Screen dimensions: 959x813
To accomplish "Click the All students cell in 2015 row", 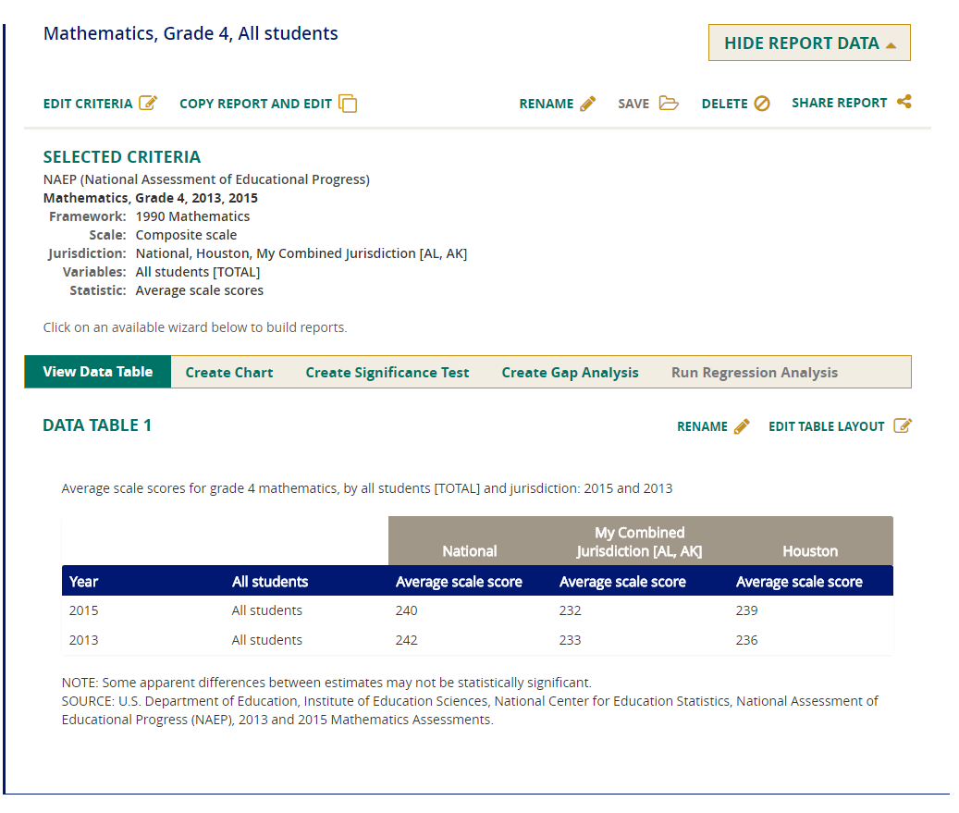I will pos(266,610).
